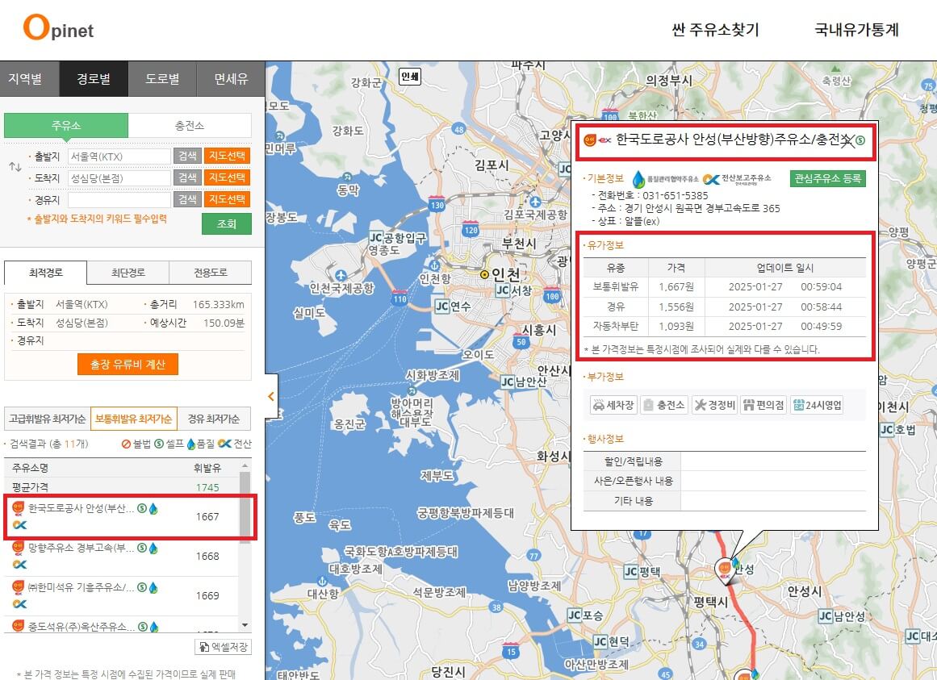
Task: Click the 편의점 convenience store icon
Action: coord(763,405)
